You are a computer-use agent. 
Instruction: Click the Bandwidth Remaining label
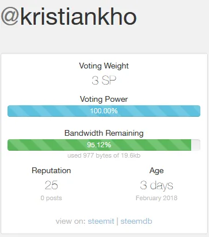[104, 133]
